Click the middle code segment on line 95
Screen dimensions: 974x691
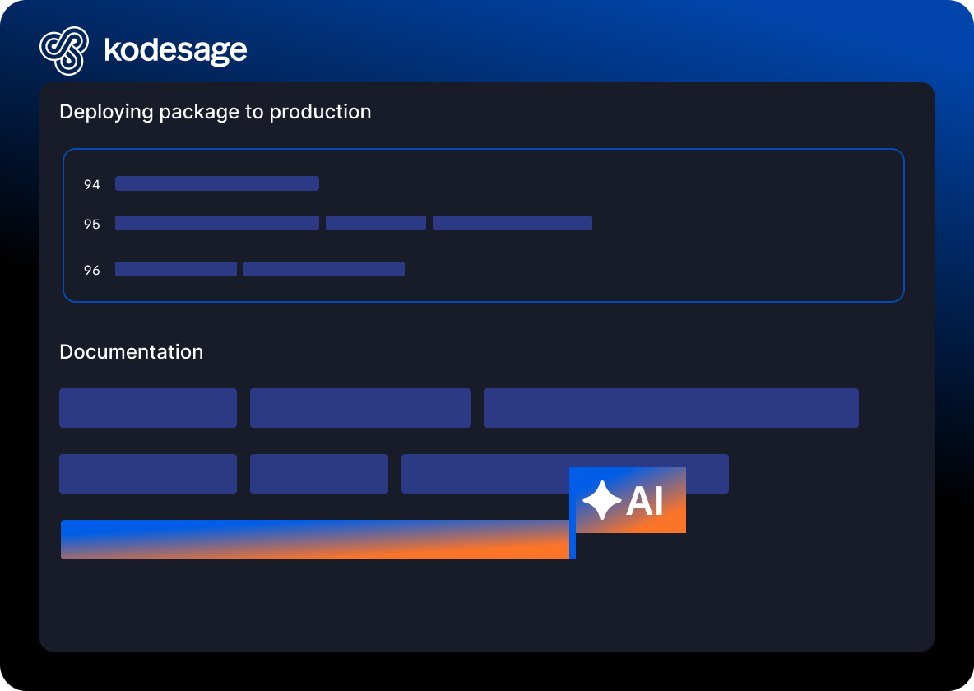coord(376,223)
